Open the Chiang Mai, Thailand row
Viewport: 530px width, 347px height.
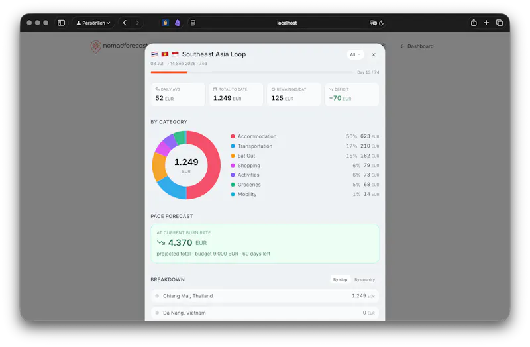click(x=265, y=296)
